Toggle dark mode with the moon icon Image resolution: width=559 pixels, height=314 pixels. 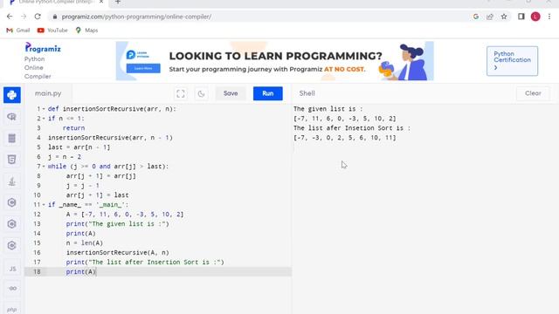coord(201,93)
